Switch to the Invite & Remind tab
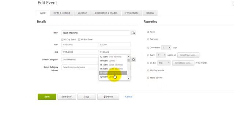Image resolution: width=234 pixels, height=131 pixels. point(62,13)
